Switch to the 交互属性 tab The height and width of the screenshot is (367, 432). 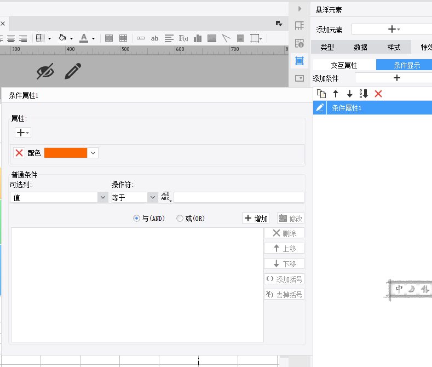(344, 65)
